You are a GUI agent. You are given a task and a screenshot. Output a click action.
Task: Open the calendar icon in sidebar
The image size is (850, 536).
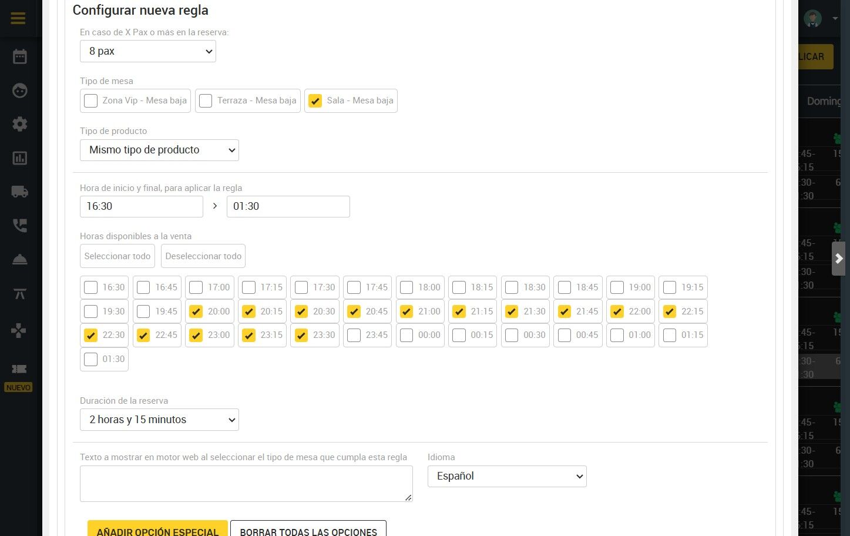[x=20, y=57]
